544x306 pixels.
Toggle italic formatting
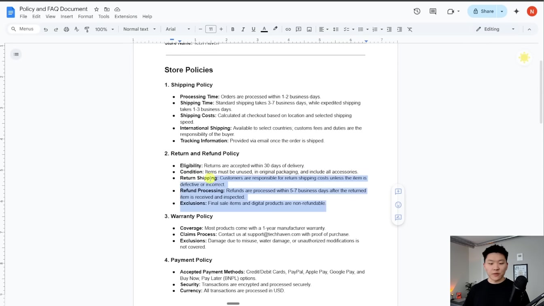click(x=243, y=29)
